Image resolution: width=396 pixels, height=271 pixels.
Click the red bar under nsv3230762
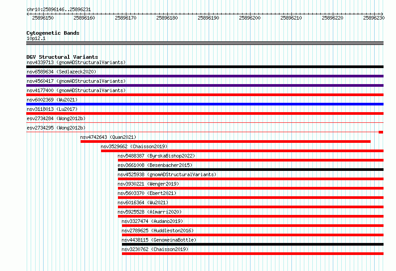pyautogui.click(x=253, y=254)
